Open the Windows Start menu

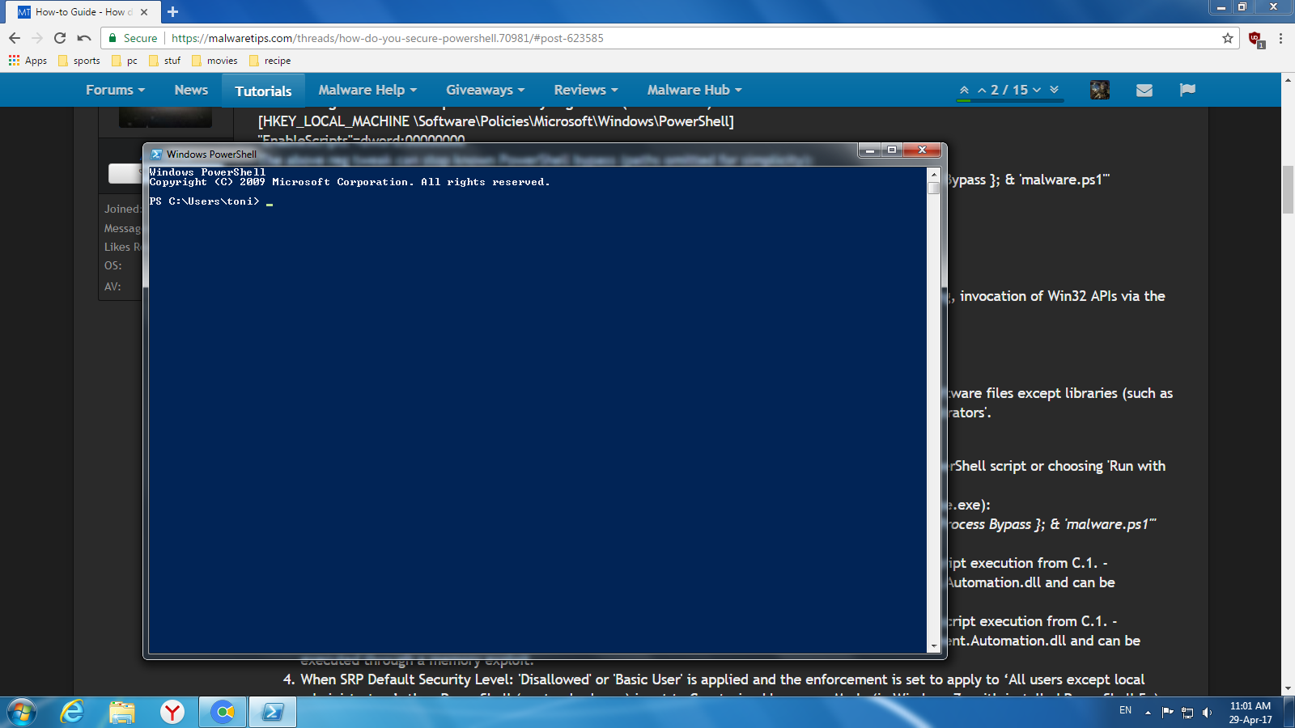[22, 712]
